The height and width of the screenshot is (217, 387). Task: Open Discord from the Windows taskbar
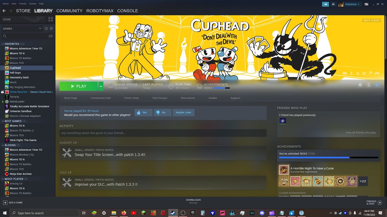coord(262,213)
